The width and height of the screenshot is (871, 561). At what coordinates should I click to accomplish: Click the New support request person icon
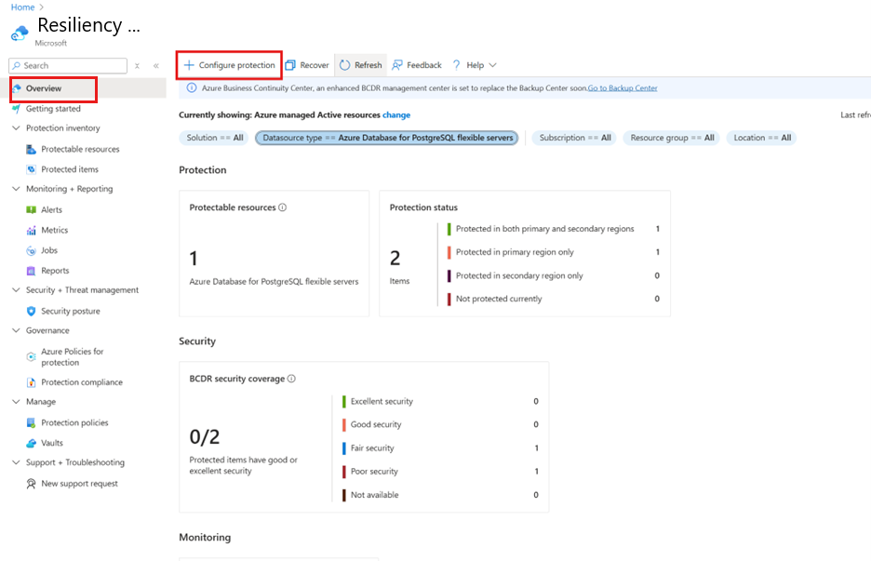[31, 484]
